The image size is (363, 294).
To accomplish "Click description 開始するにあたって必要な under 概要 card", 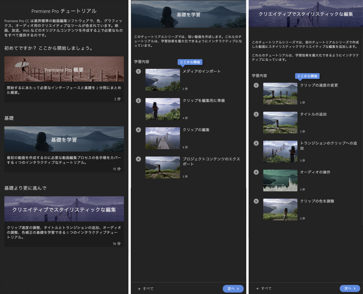I will click(64, 90).
